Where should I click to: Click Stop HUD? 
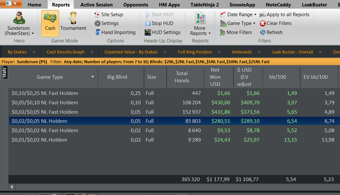pyautogui.click(x=159, y=23)
